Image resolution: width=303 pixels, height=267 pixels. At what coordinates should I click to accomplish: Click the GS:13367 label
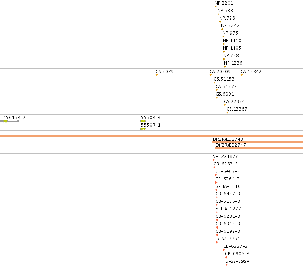pyautogui.click(x=237, y=109)
